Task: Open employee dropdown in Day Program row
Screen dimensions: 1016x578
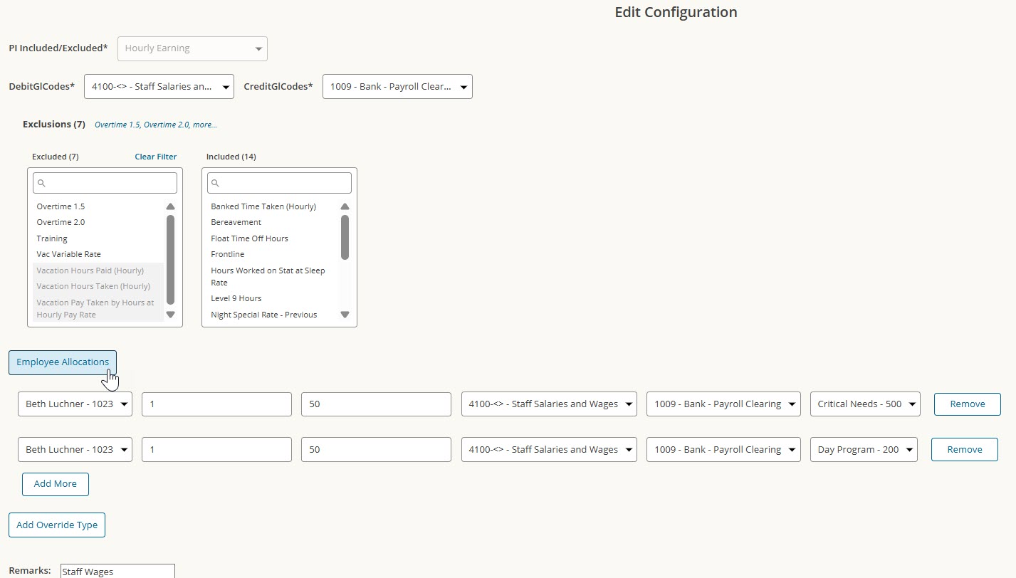Action: pos(75,450)
